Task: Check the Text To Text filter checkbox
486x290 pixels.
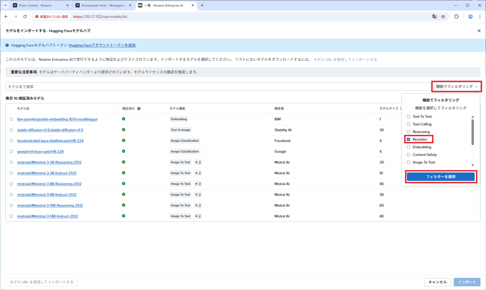Action: point(408,117)
